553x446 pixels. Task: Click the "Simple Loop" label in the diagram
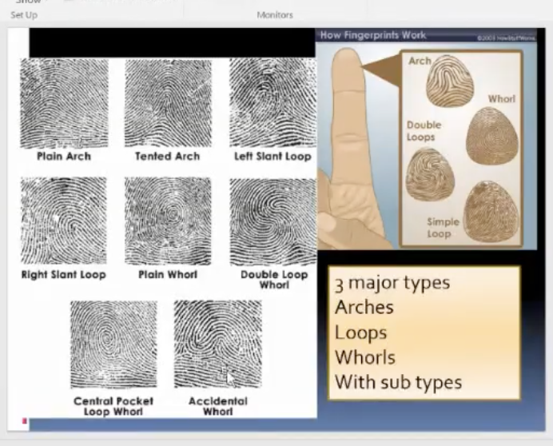coord(443,228)
